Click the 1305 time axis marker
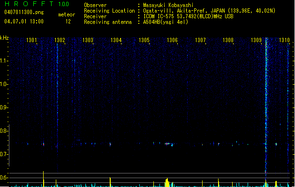This screenshot has height=187, width=295. 144,40
